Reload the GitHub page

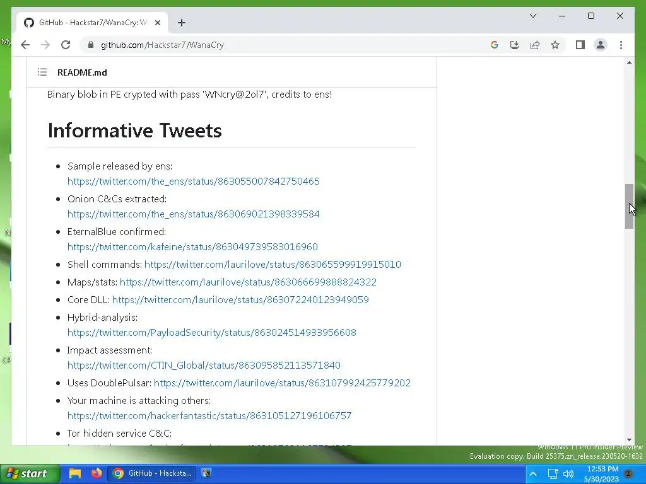point(66,45)
